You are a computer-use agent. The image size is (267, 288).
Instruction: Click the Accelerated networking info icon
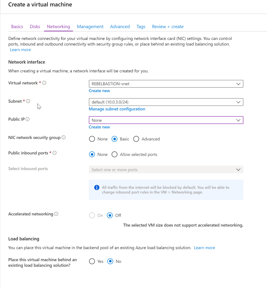coord(56,214)
